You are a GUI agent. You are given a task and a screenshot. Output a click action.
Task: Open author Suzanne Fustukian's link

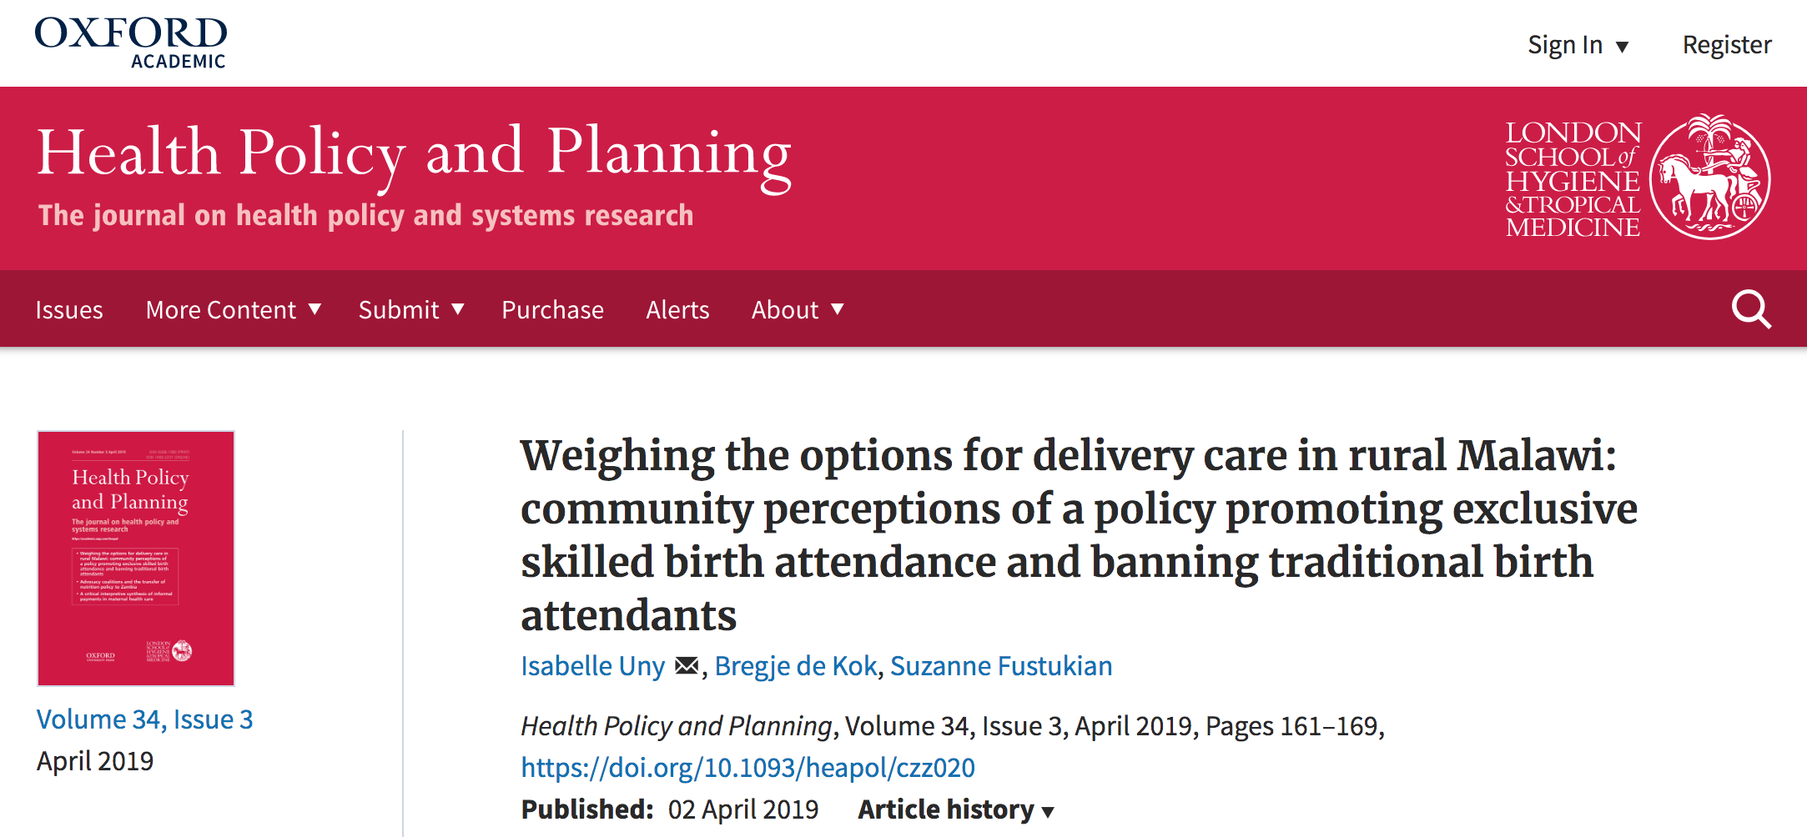(x=1001, y=666)
